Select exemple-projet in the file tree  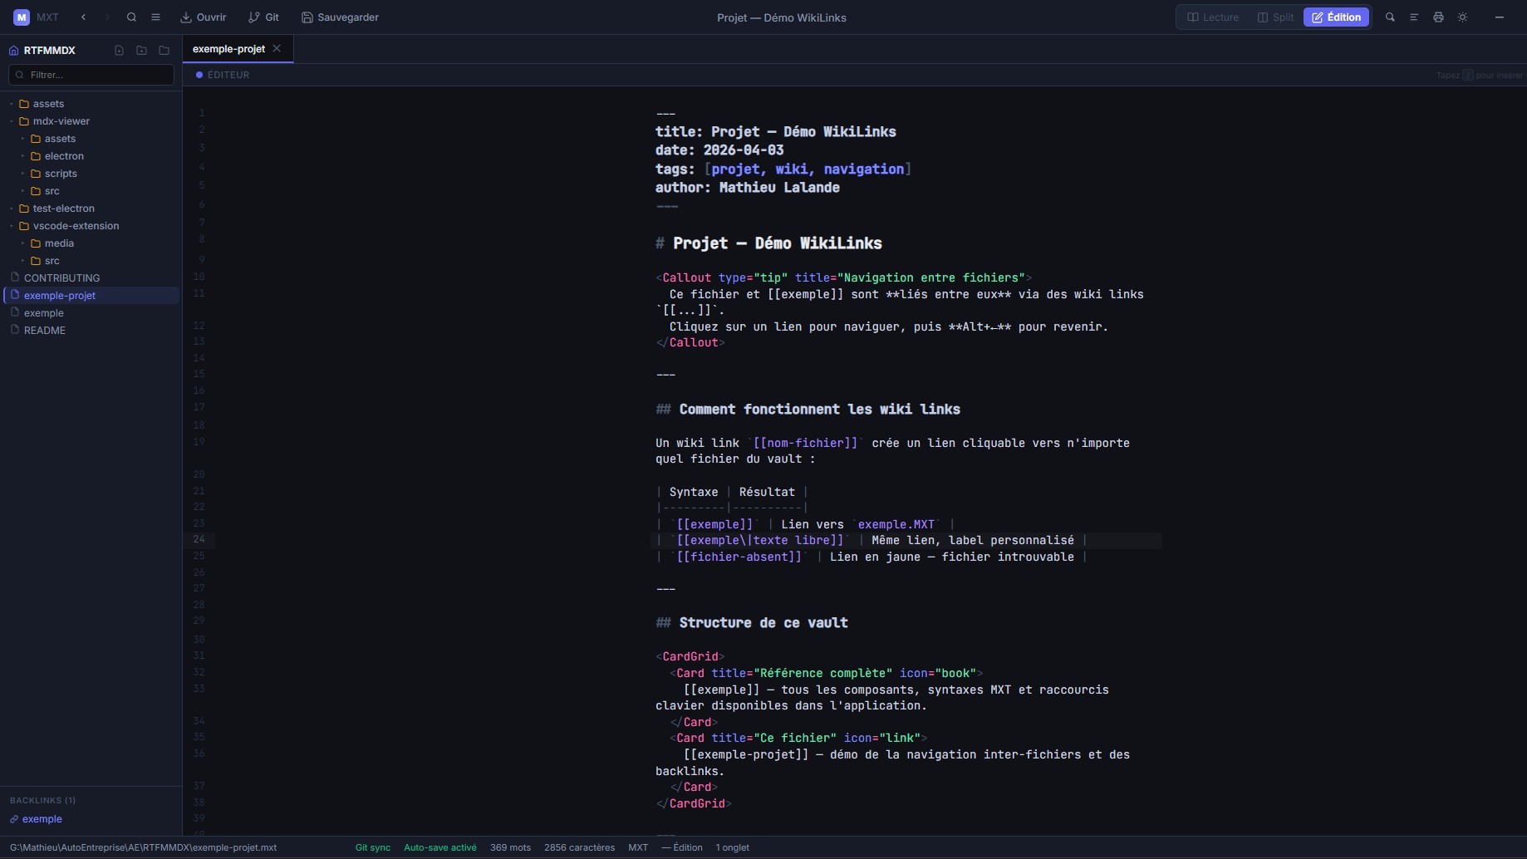91,296
